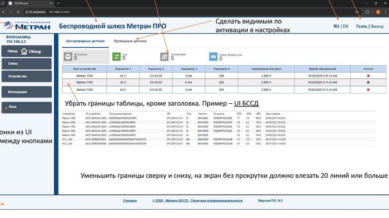
Task: Open the Связь section in sidebar
Action: pos(27,63)
